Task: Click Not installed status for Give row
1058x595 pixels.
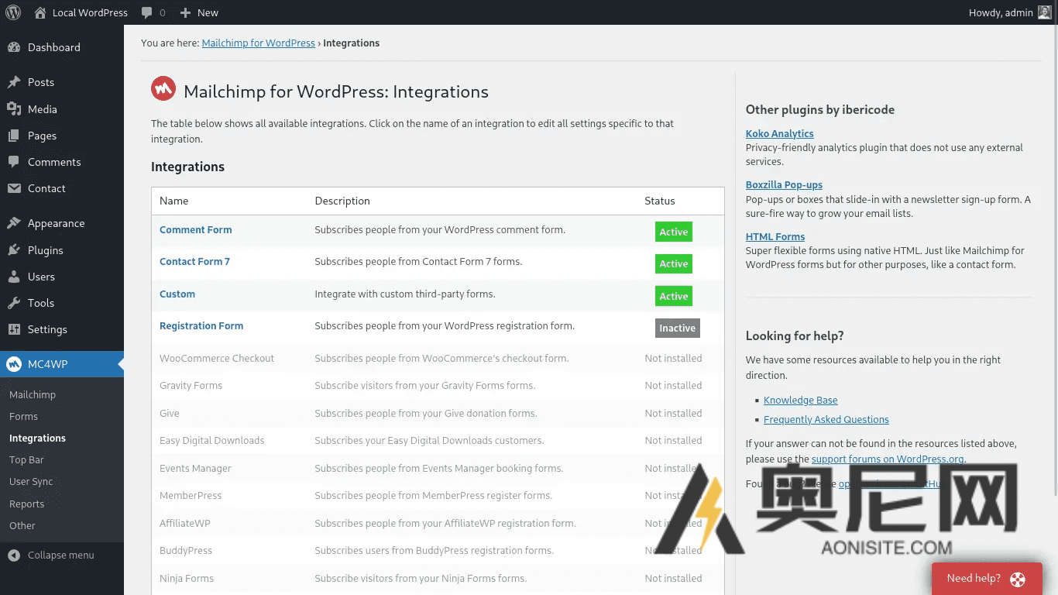Action: click(673, 414)
